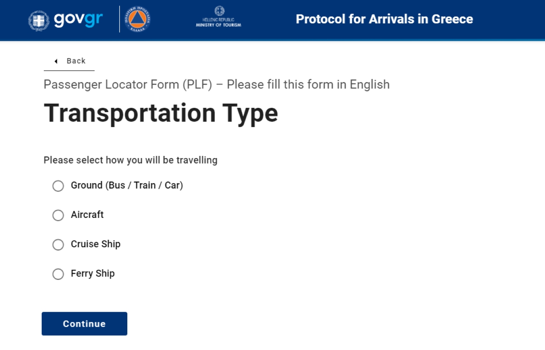Choose the Cruise Ship radio button
The width and height of the screenshot is (545, 350).
tap(58, 245)
